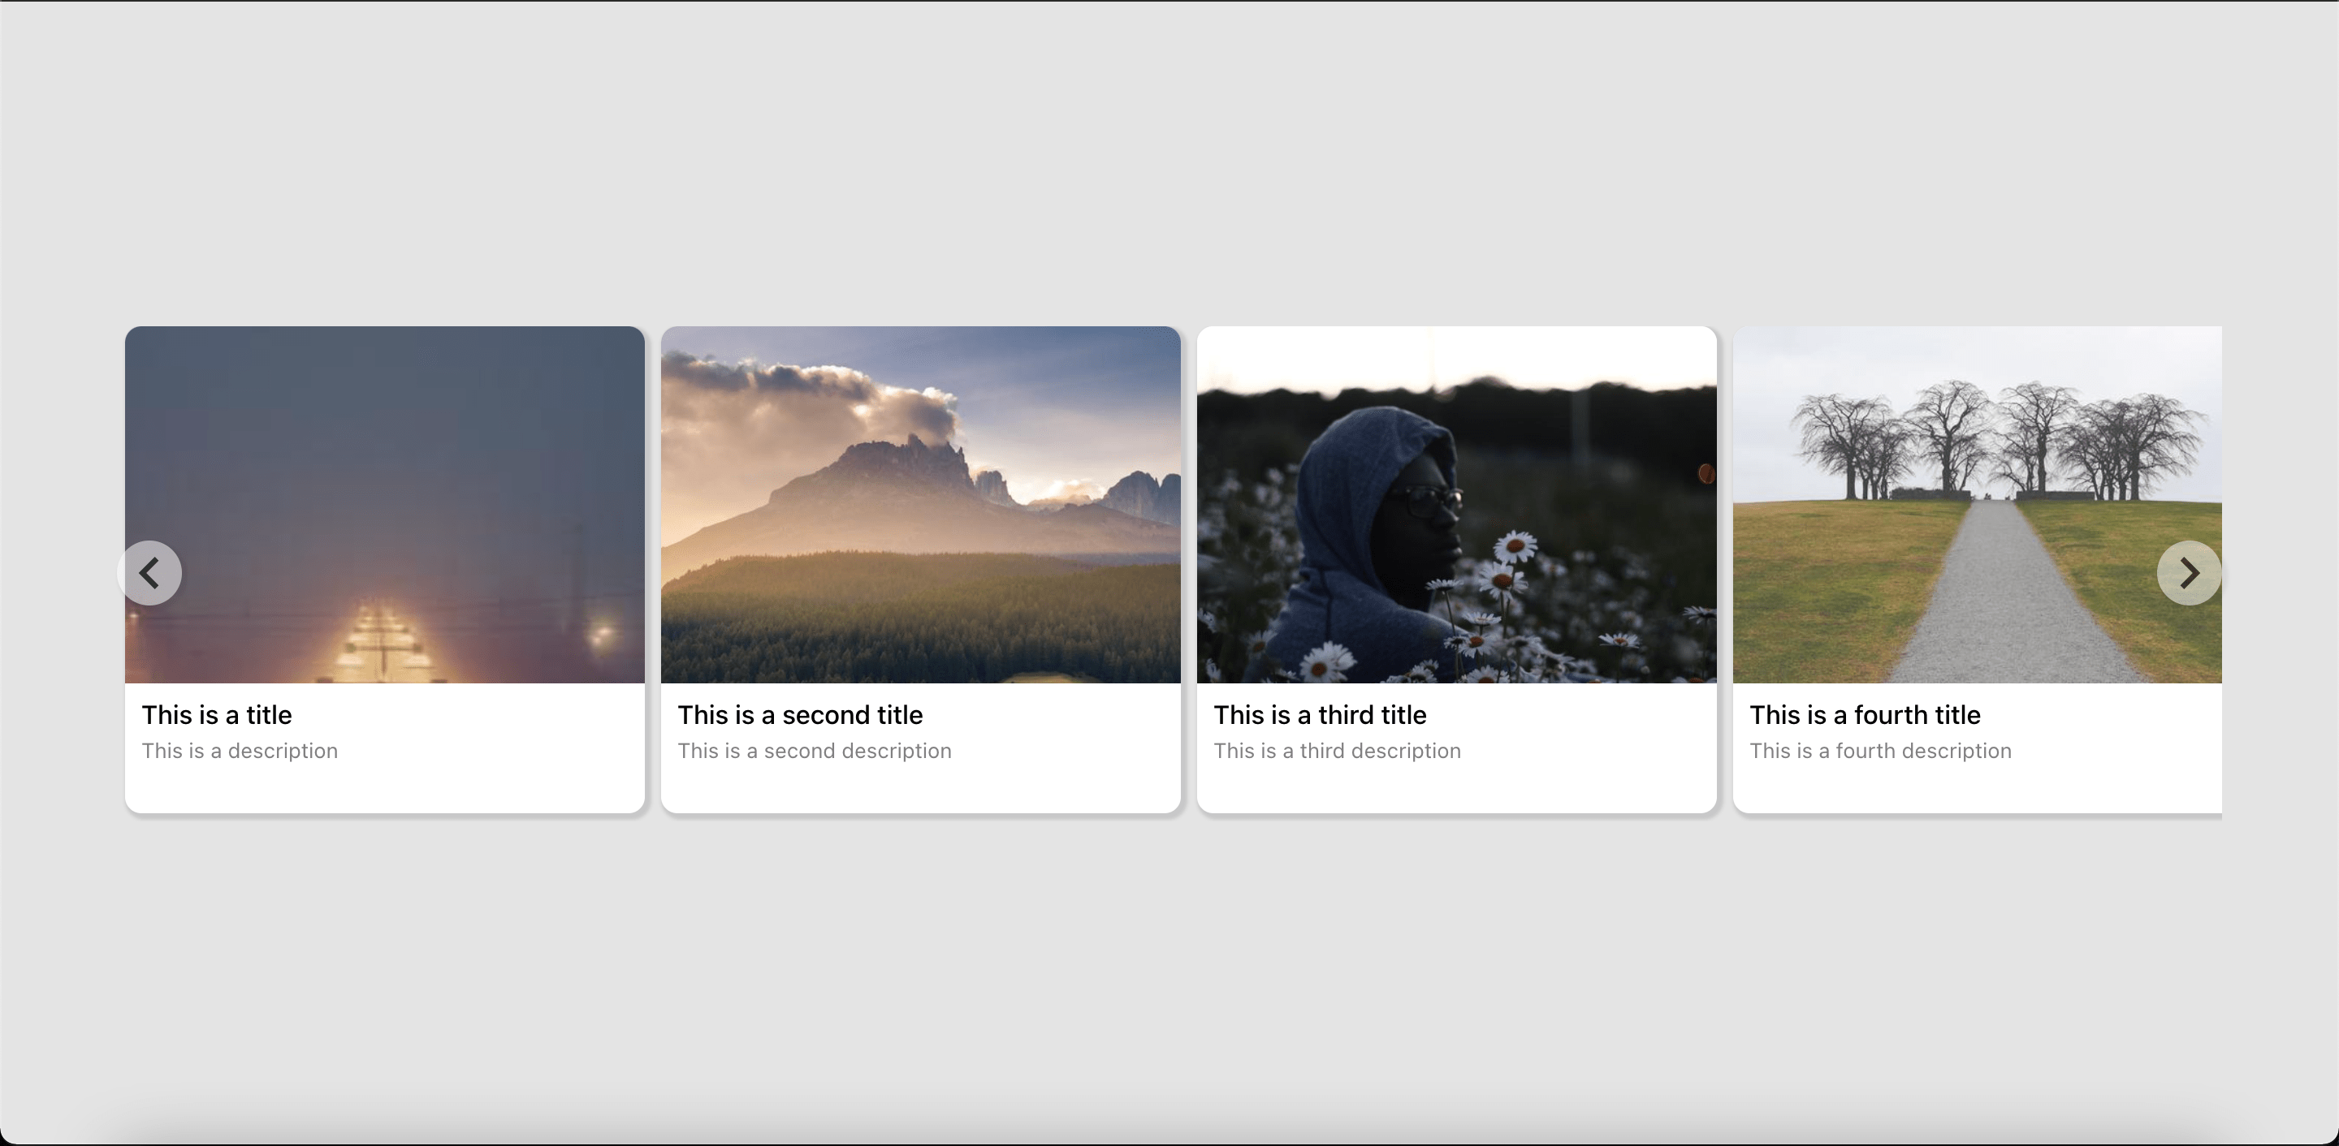Viewport: 2339px width, 1146px height.
Task: Click the 'This is a title' heading
Action: (x=216, y=715)
